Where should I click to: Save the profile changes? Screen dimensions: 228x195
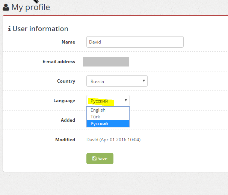click(100, 159)
